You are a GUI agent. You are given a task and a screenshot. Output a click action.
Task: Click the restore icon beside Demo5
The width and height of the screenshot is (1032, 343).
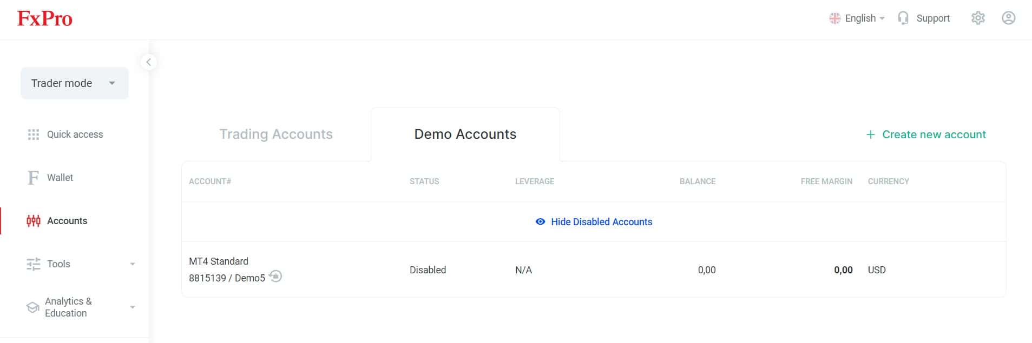coord(275,276)
